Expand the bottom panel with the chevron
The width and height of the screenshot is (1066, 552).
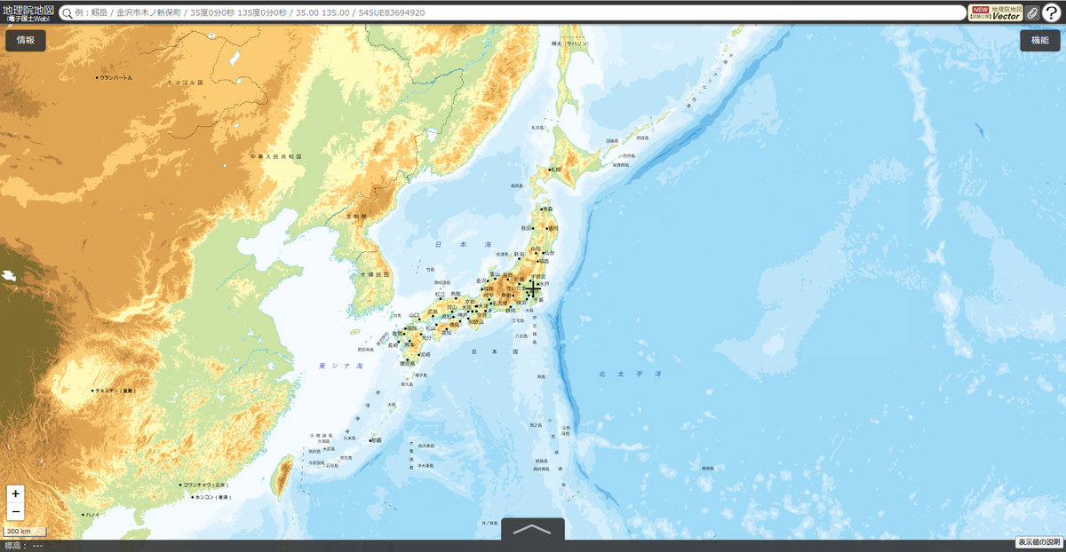533,529
